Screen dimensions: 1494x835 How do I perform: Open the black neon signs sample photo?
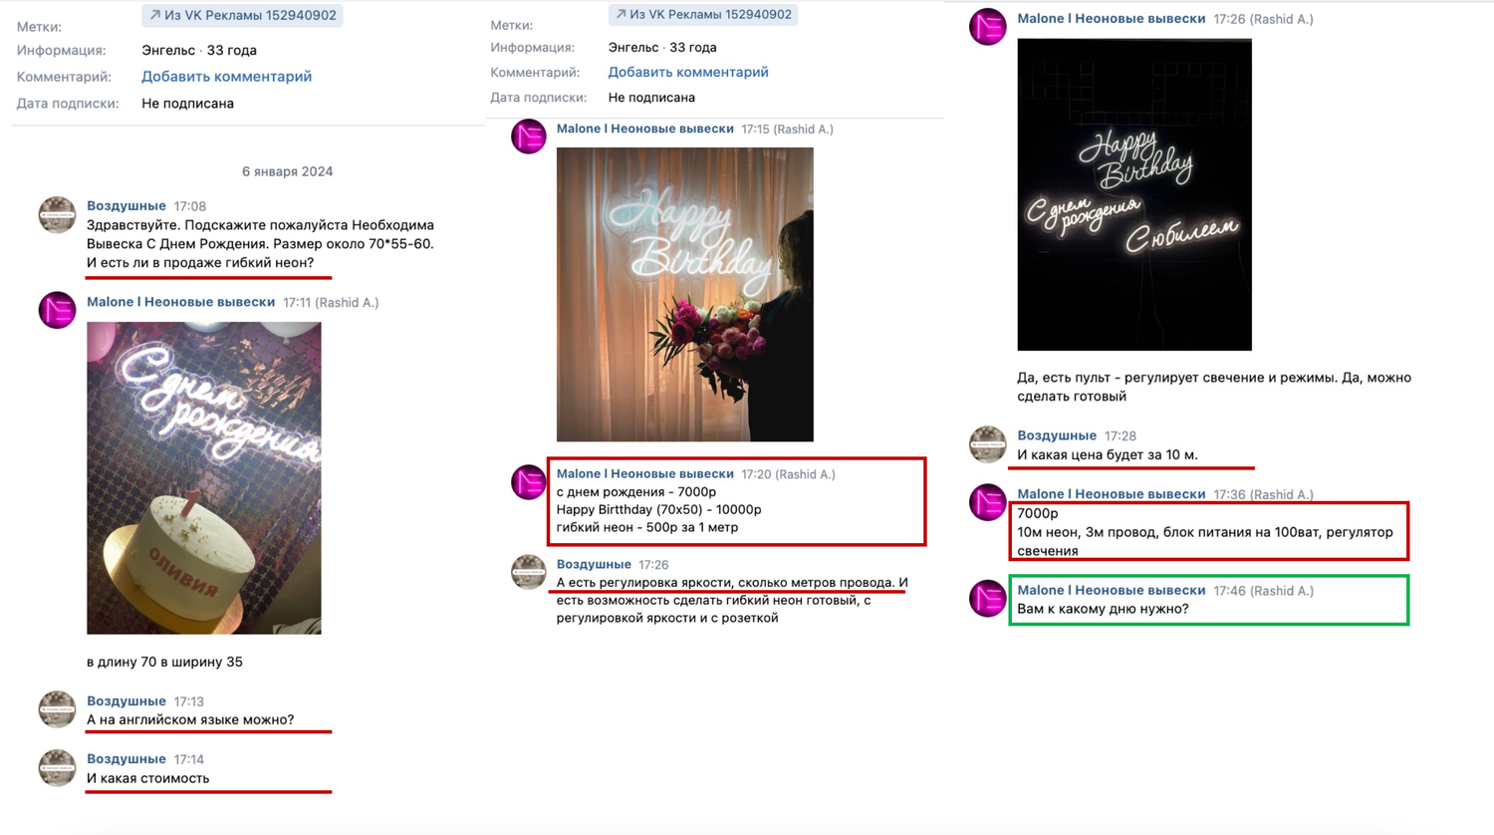coord(1134,194)
